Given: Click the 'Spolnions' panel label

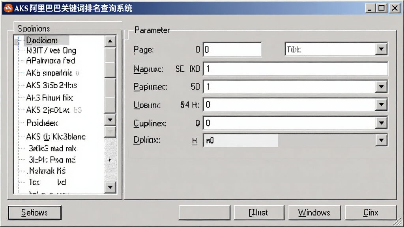Looking at the screenshot, I should click(x=34, y=28).
